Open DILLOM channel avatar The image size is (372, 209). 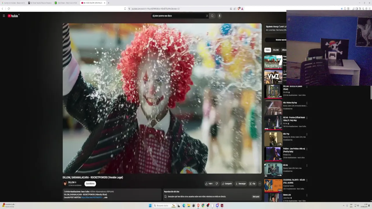(65, 183)
